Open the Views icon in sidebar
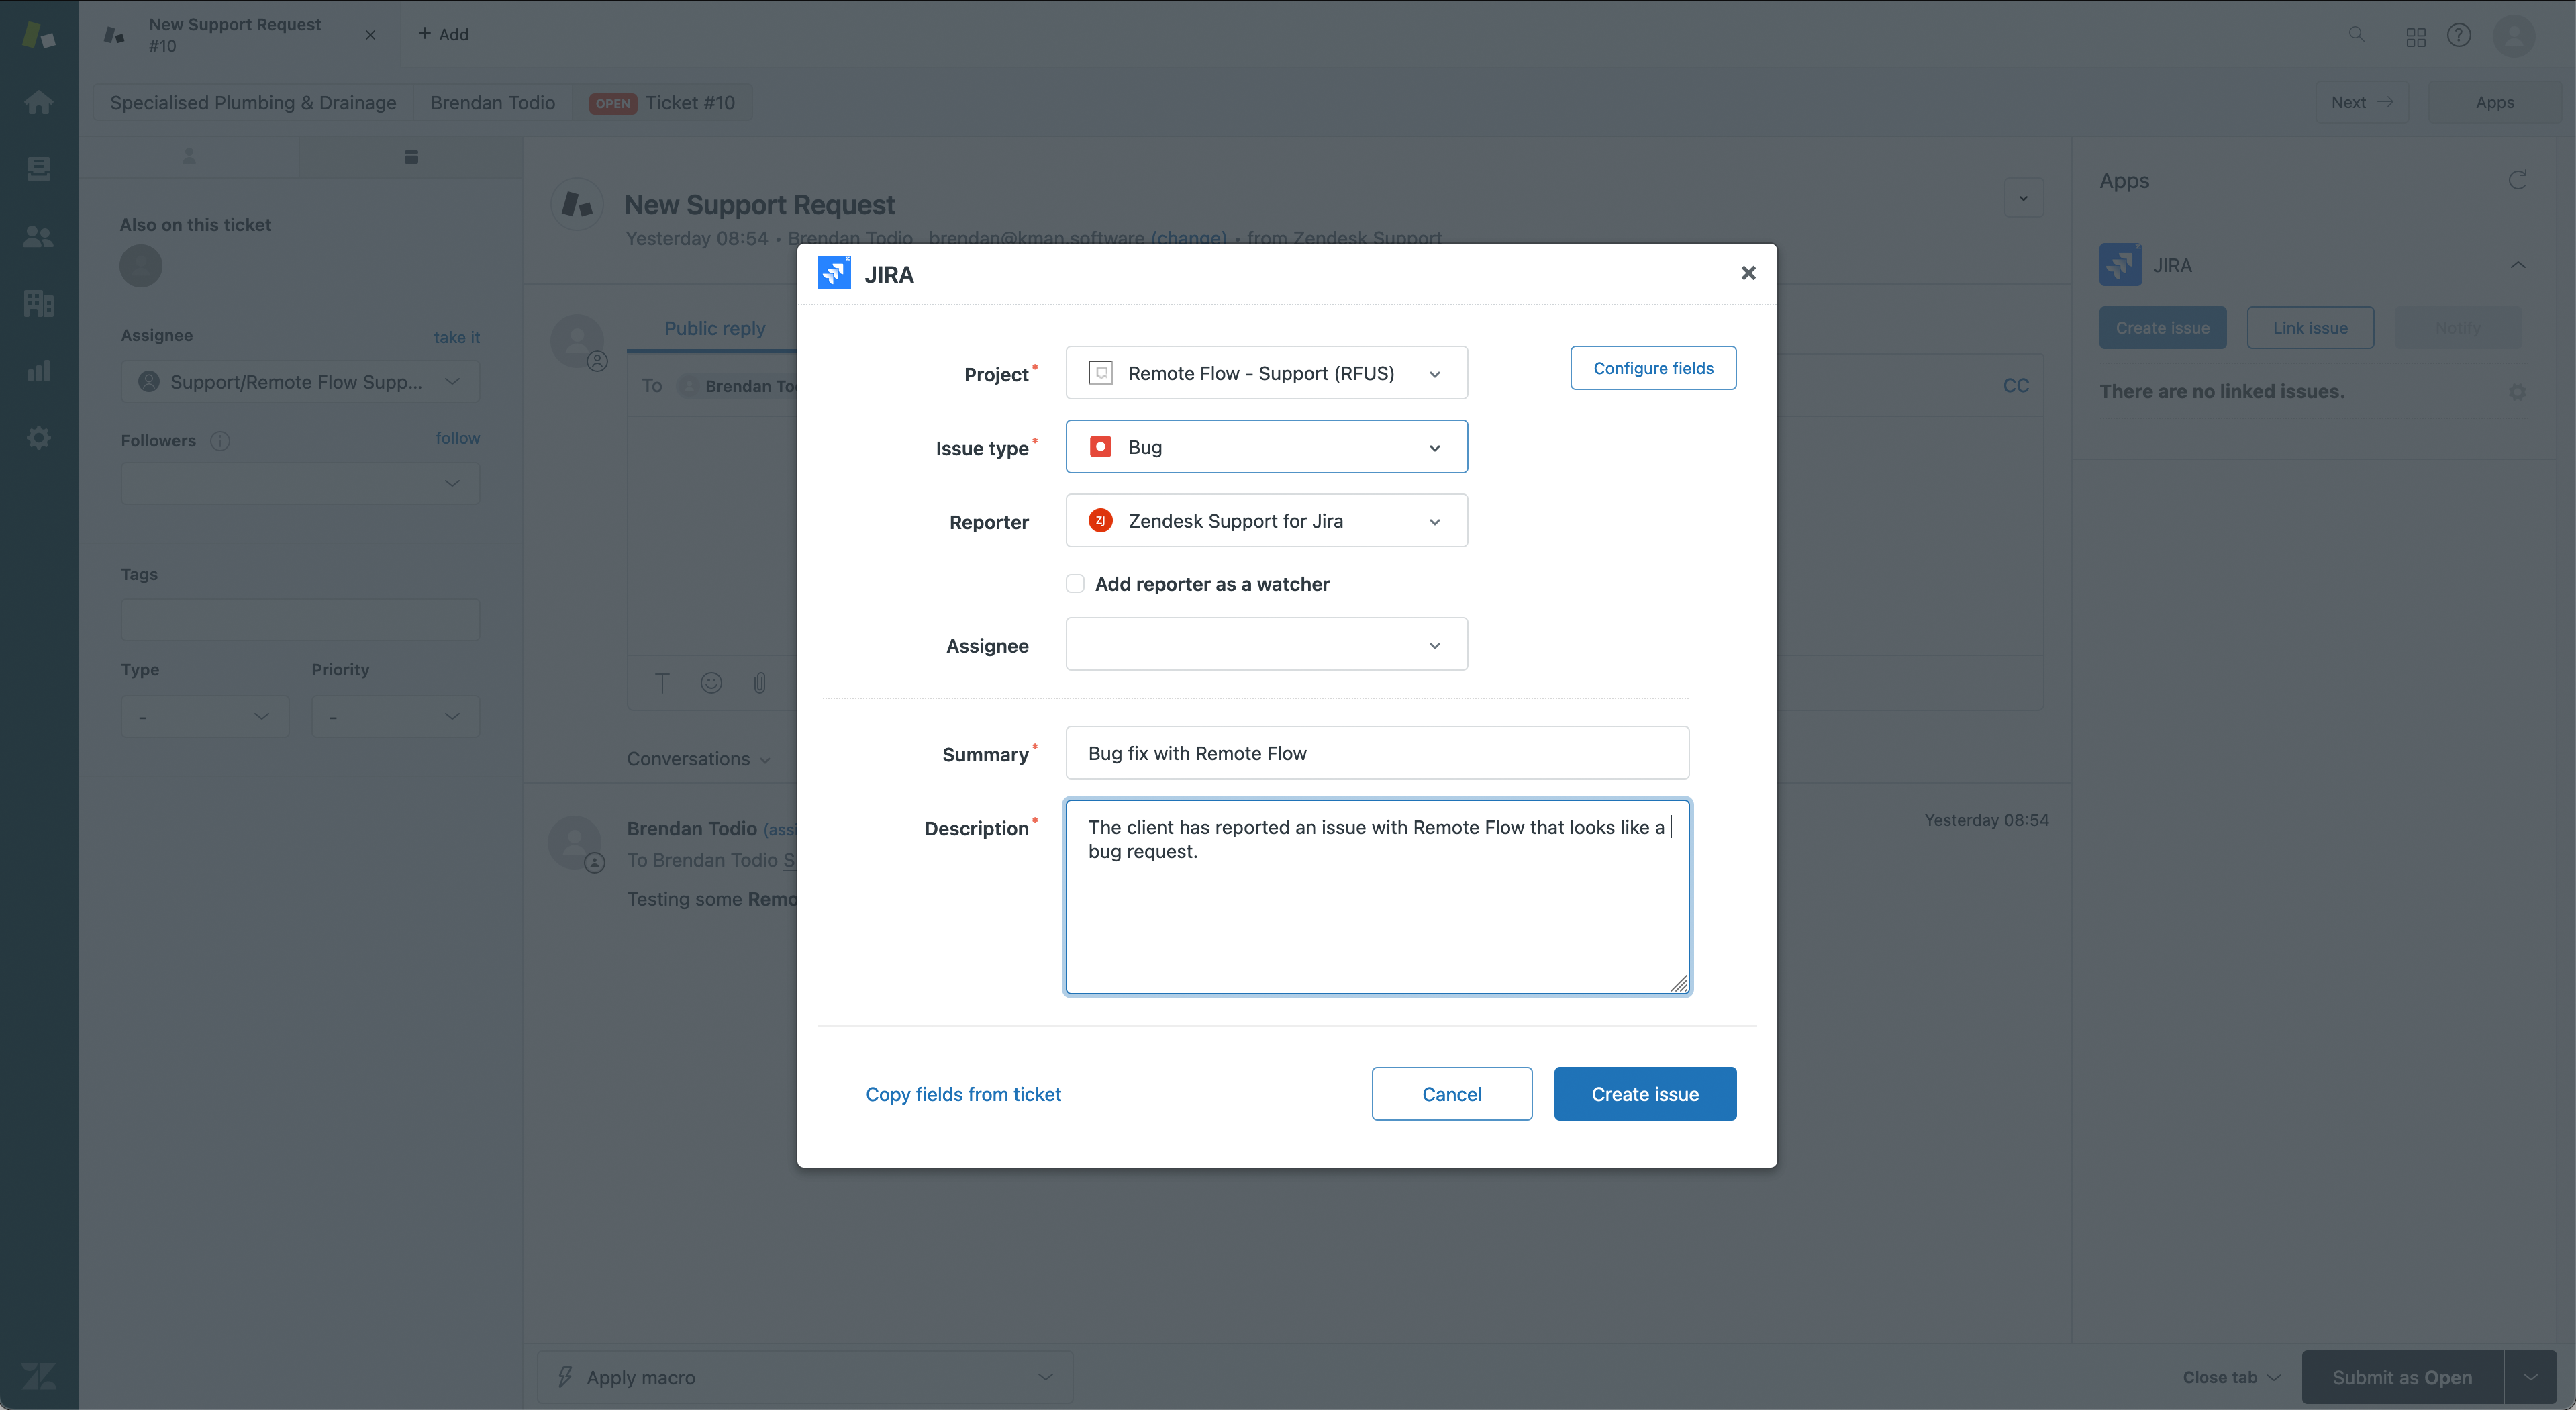The image size is (2576, 1410). coord(38,168)
